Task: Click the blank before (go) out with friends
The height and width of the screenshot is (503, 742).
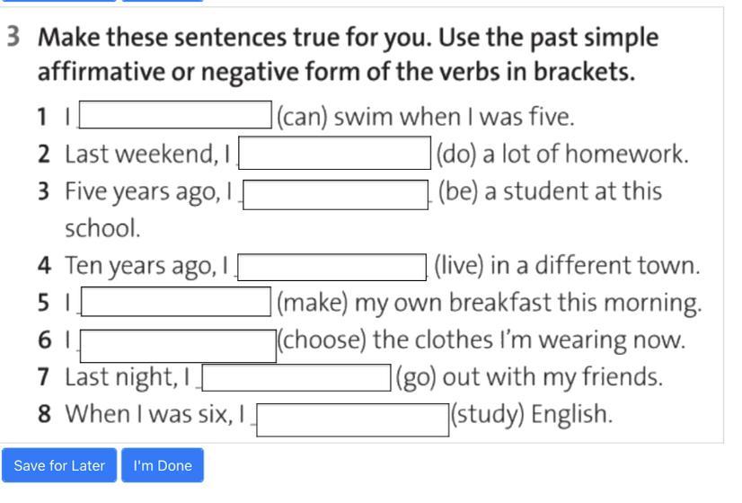Action: click(x=296, y=377)
